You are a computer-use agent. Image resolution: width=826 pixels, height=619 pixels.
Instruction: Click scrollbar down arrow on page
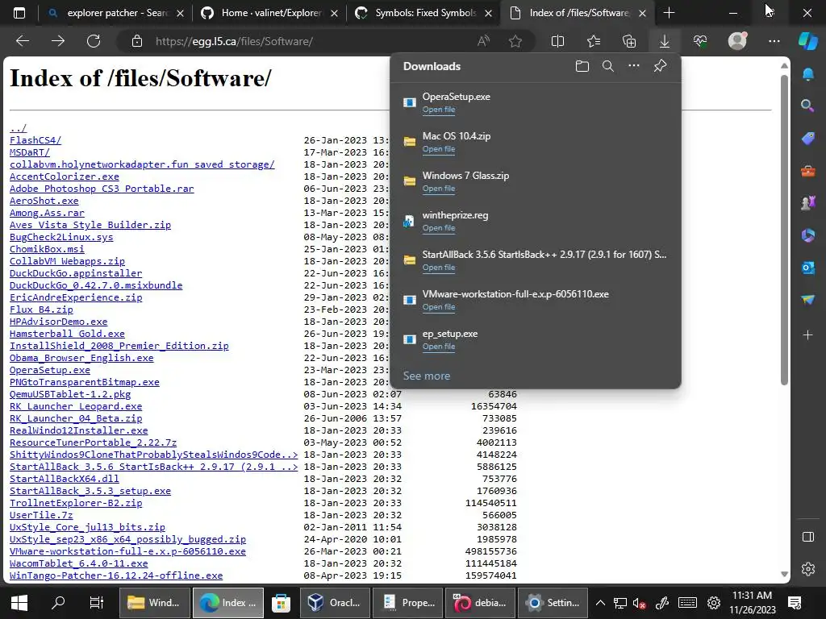coord(784,574)
